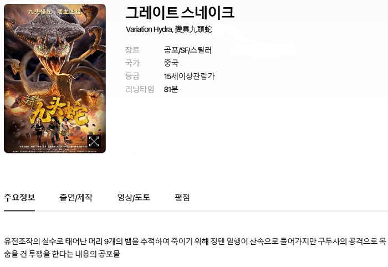Click the synopsis paragraph starting with 유전조작의

tap(195, 248)
